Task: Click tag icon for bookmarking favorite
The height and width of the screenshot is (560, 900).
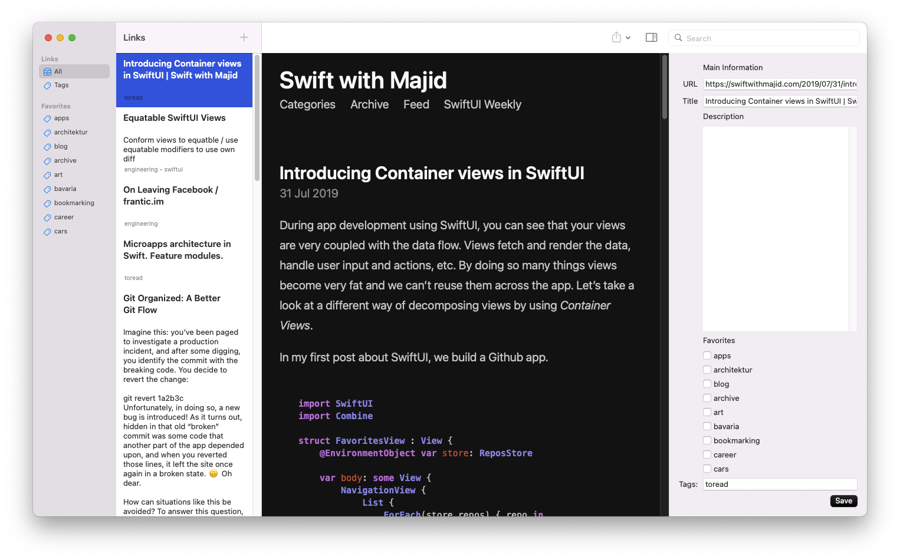Action: click(x=47, y=203)
